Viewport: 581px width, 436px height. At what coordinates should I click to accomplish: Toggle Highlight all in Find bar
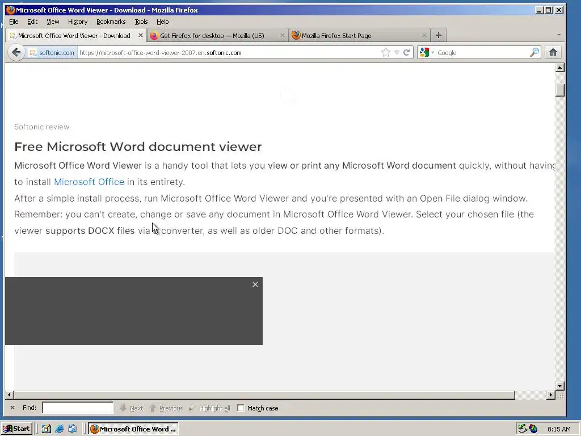(x=209, y=408)
